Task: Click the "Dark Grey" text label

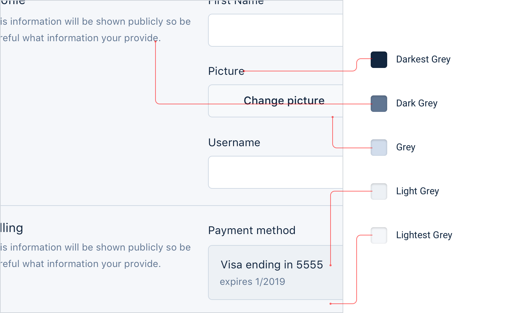Action: pos(417,103)
